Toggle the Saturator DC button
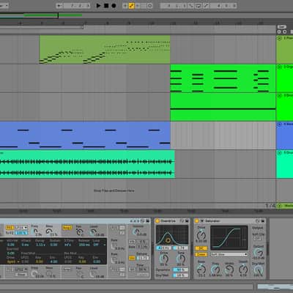The width and height of the screenshot is (293, 293). point(201,248)
